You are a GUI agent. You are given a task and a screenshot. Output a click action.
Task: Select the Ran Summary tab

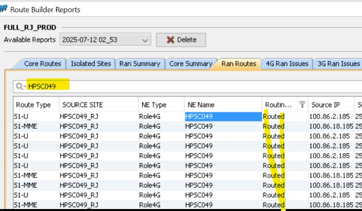coord(140,63)
